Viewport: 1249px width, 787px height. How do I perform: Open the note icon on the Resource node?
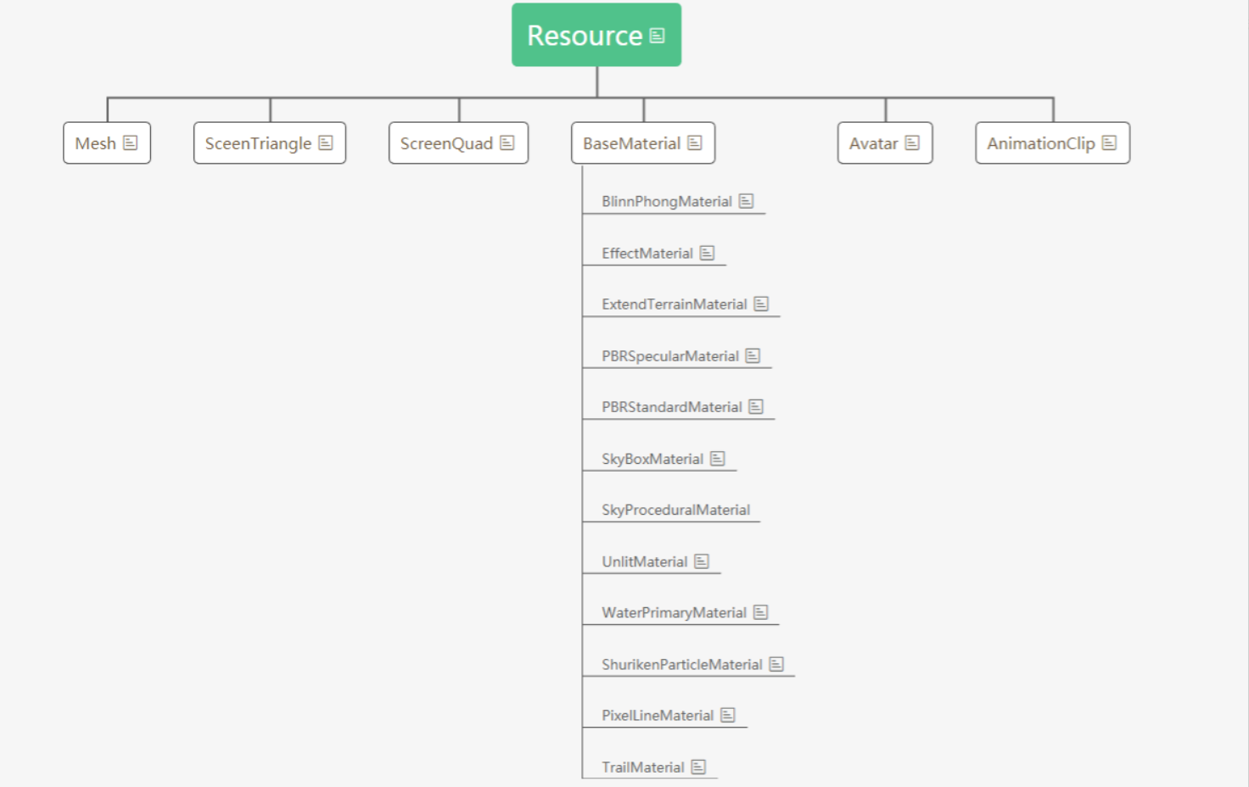(x=657, y=36)
